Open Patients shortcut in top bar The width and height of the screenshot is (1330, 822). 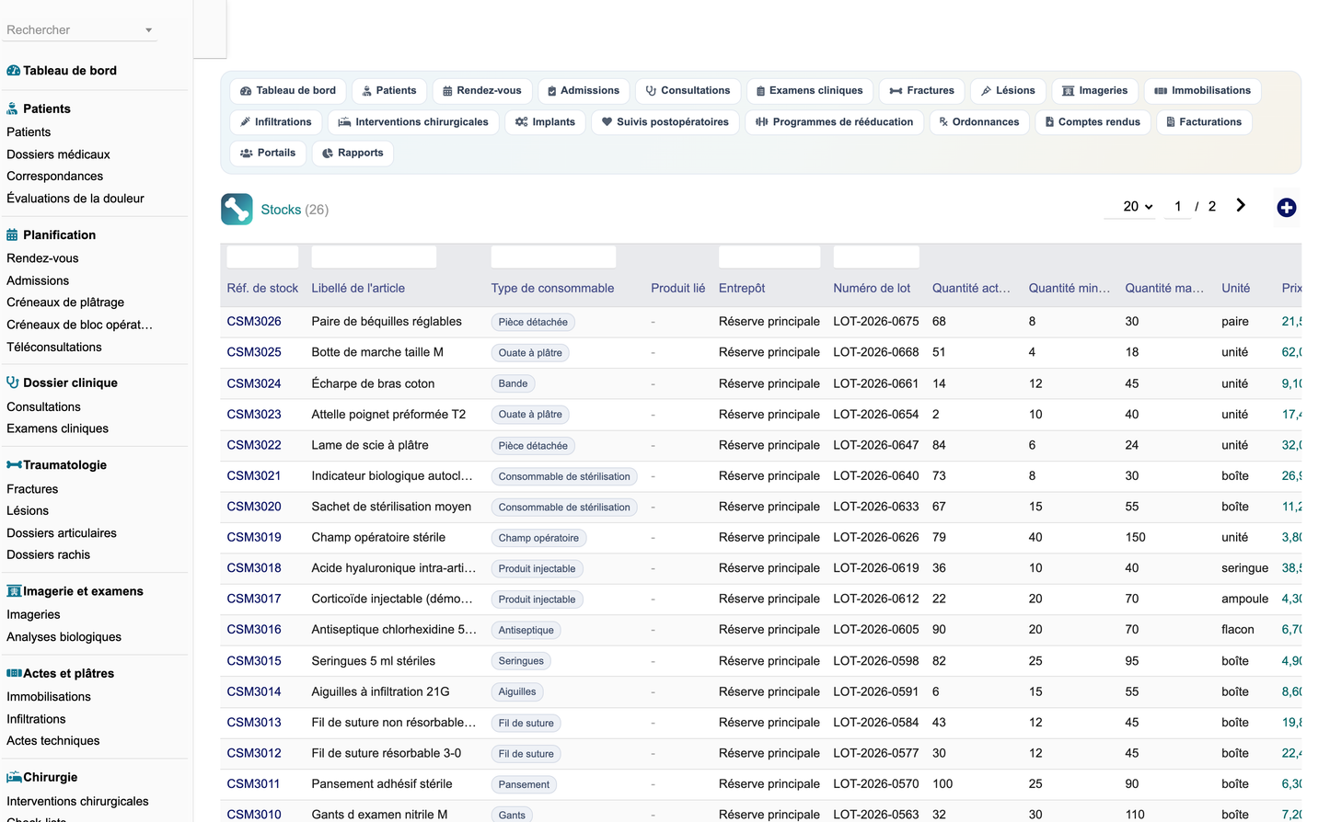pos(389,91)
